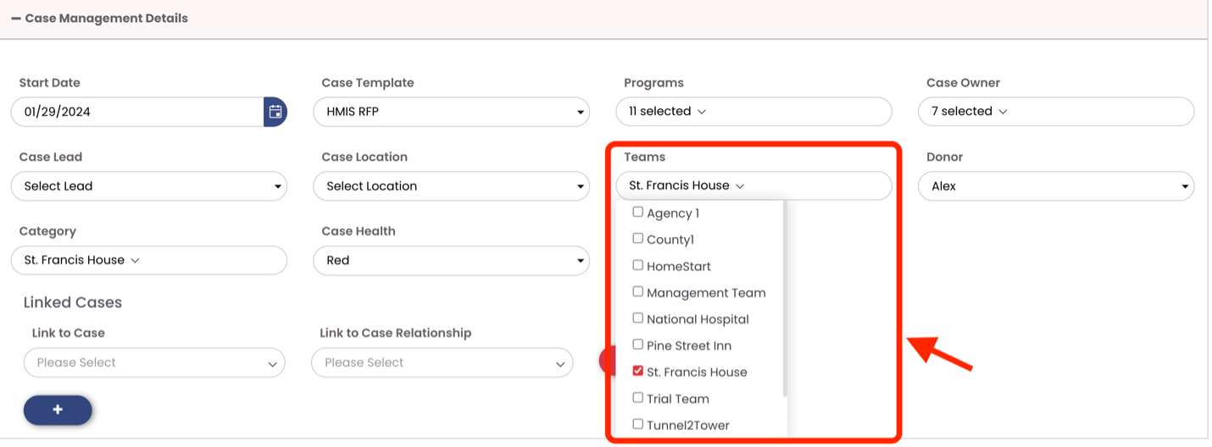Check the Agency 1 team checkbox
Image resolution: width=1212 pixels, height=447 pixels.
click(638, 212)
